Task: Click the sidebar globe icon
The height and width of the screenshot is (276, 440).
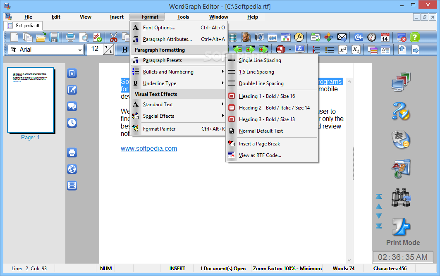Action: [72, 169]
